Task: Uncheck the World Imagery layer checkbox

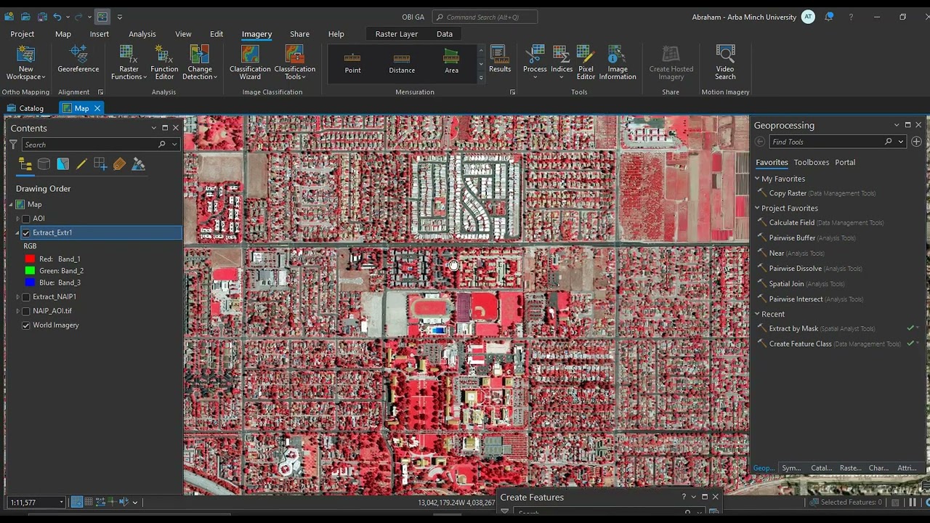Action: click(x=26, y=325)
